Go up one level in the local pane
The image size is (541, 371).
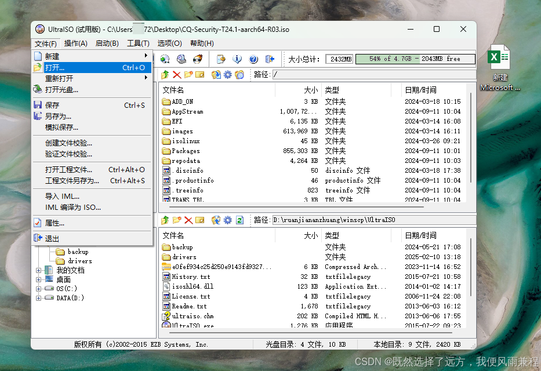click(x=165, y=220)
